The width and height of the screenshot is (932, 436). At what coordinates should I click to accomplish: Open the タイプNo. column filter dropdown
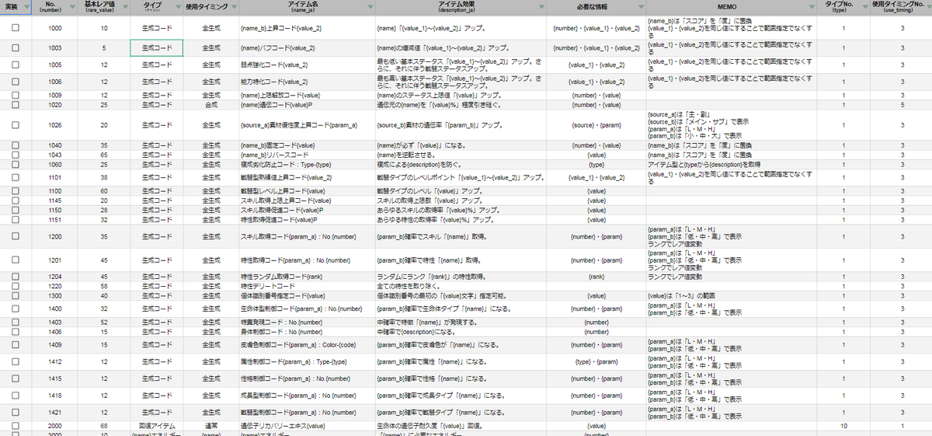pyautogui.click(x=864, y=8)
